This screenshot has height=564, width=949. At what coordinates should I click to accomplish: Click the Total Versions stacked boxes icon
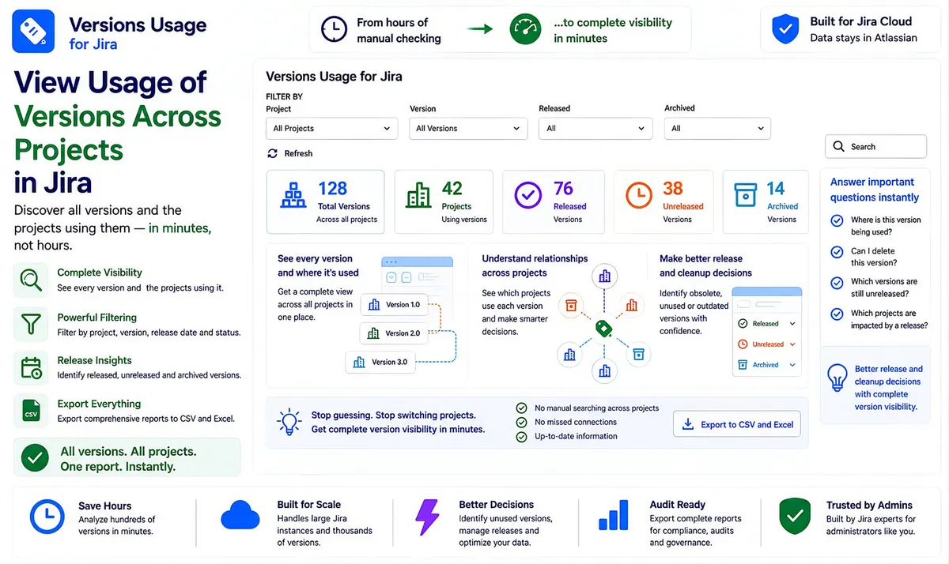click(293, 194)
